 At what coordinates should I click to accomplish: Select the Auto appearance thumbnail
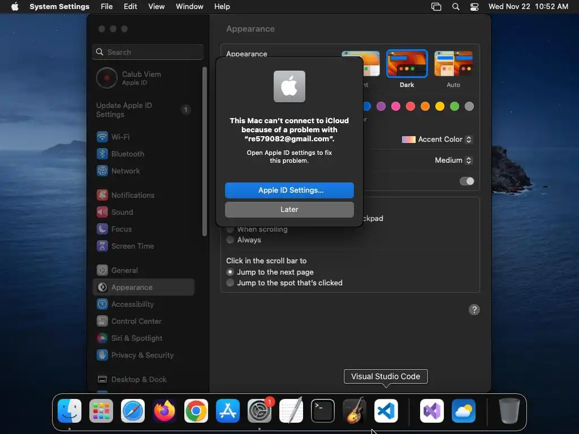(x=453, y=63)
